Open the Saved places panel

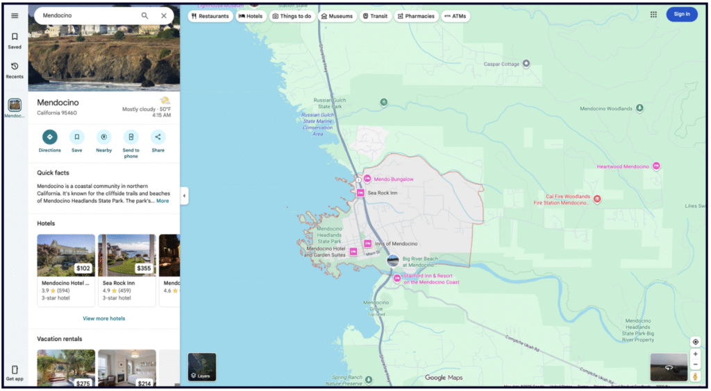15,40
